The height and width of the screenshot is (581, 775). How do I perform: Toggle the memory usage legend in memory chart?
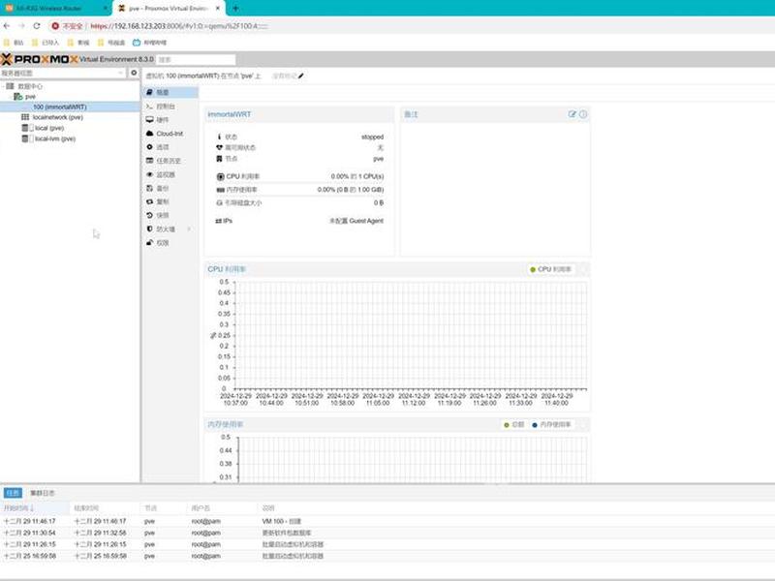click(551, 425)
